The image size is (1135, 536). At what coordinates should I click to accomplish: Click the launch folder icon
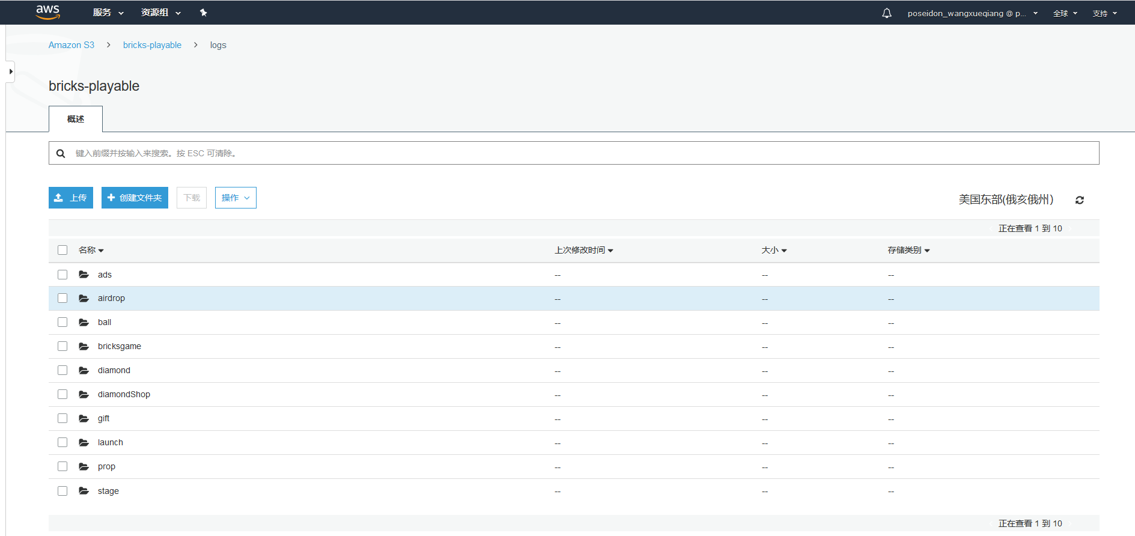tap(84, 442)
